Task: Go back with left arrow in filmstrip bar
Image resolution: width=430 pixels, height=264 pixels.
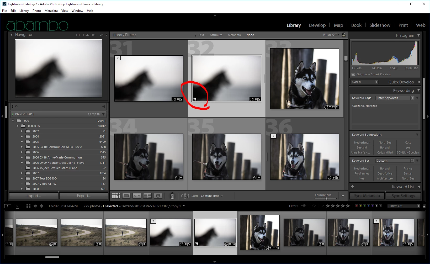Action: [35, 206]
